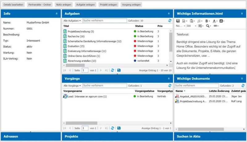
Task: Click the Aufgaben page number field
Action: pyautogui.click(x=85, y=70)
